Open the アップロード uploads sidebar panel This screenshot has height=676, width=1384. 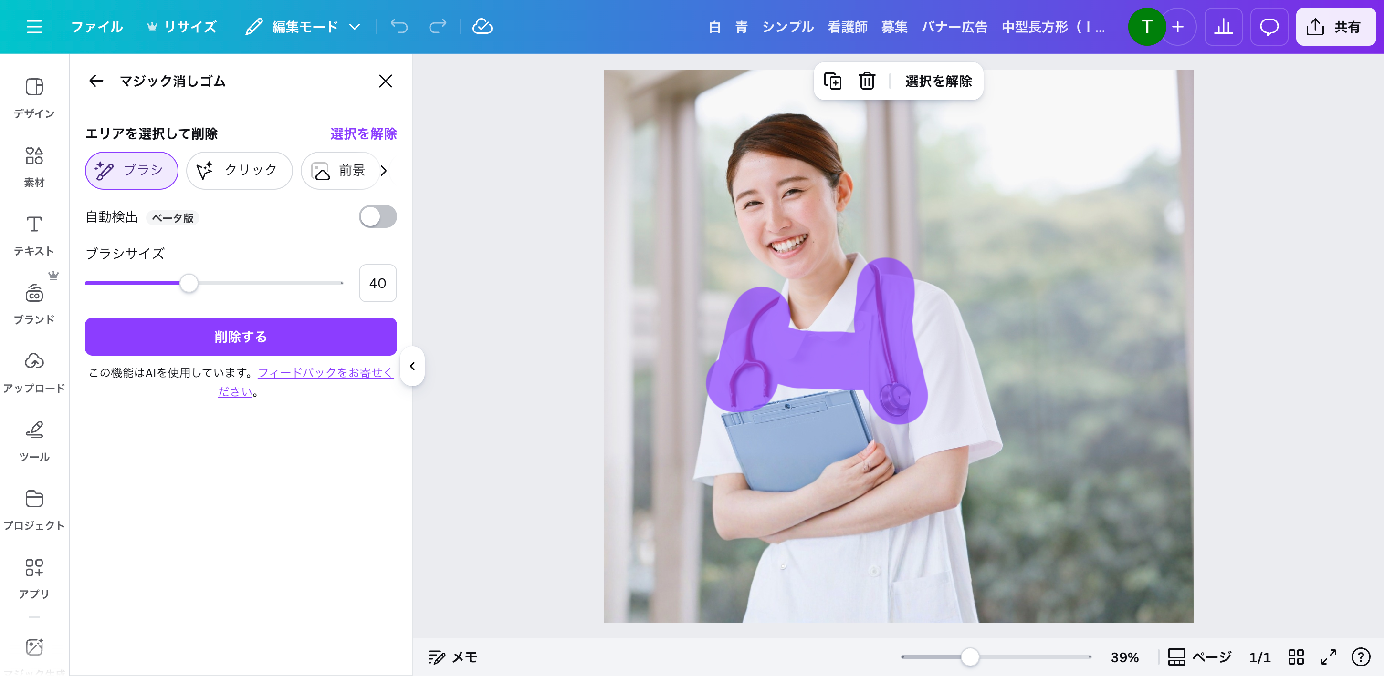click(x=34, y=372)
